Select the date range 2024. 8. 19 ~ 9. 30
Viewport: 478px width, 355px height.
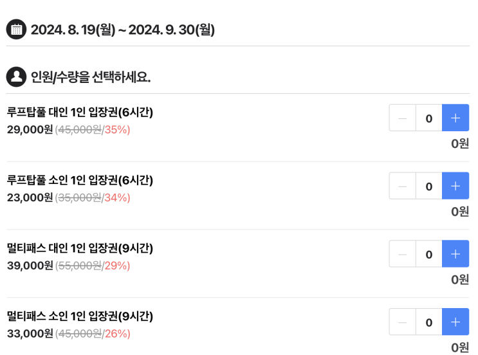[x=122, y=30]
